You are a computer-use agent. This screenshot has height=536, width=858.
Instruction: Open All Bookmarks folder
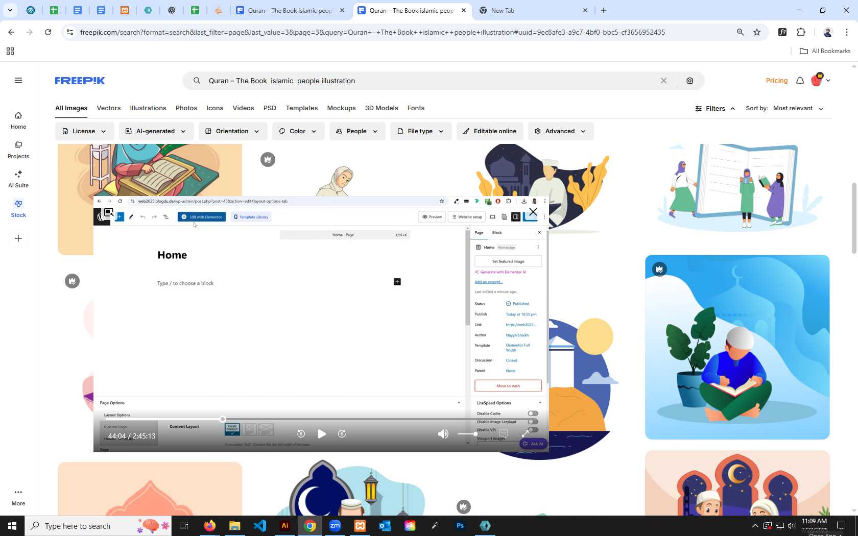(825, 51)
